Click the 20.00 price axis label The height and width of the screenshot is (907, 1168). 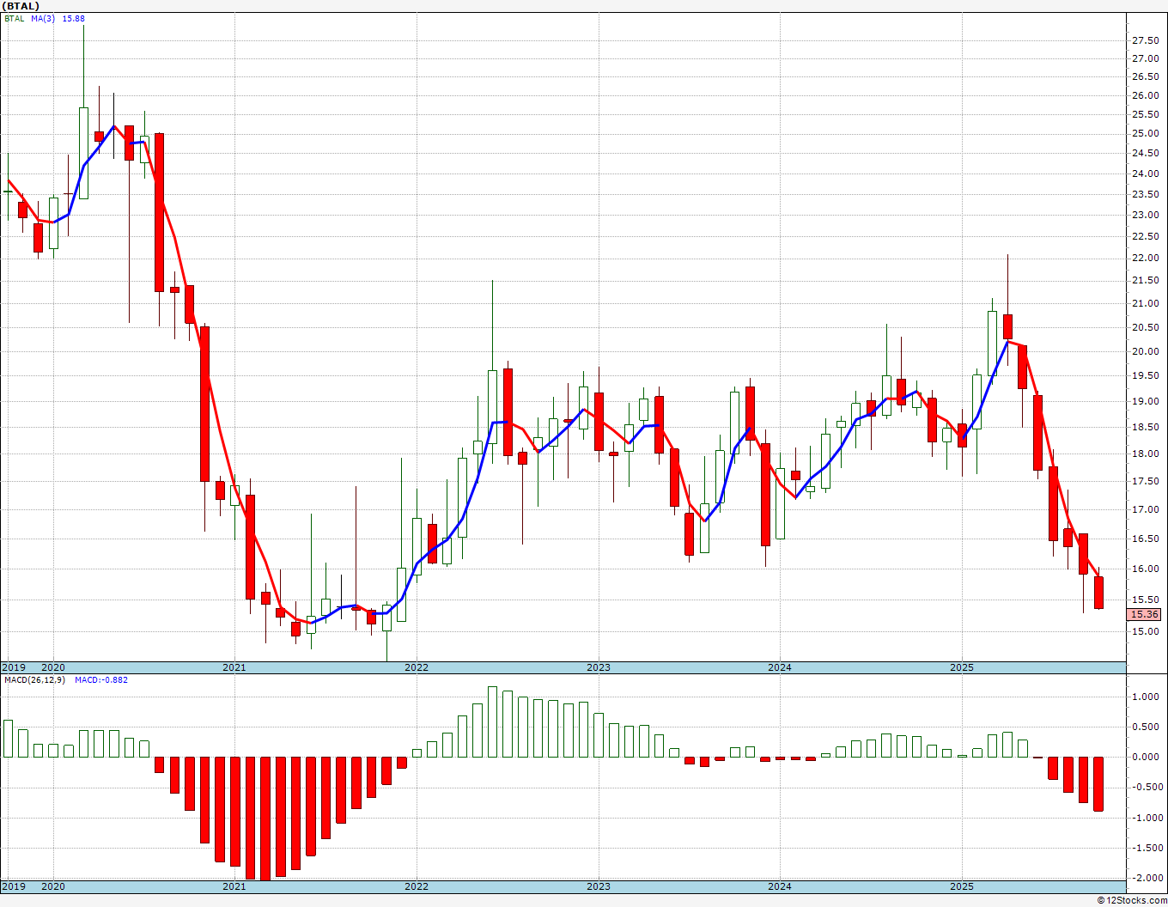(x=1145, y=351)
